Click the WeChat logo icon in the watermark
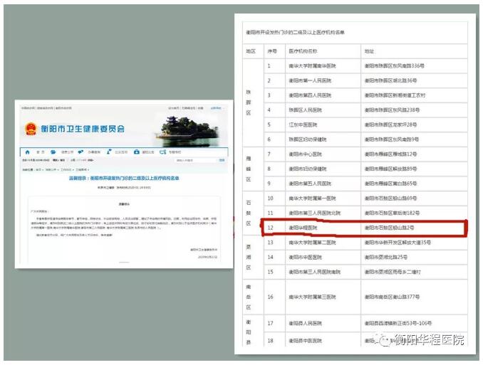 385,341
